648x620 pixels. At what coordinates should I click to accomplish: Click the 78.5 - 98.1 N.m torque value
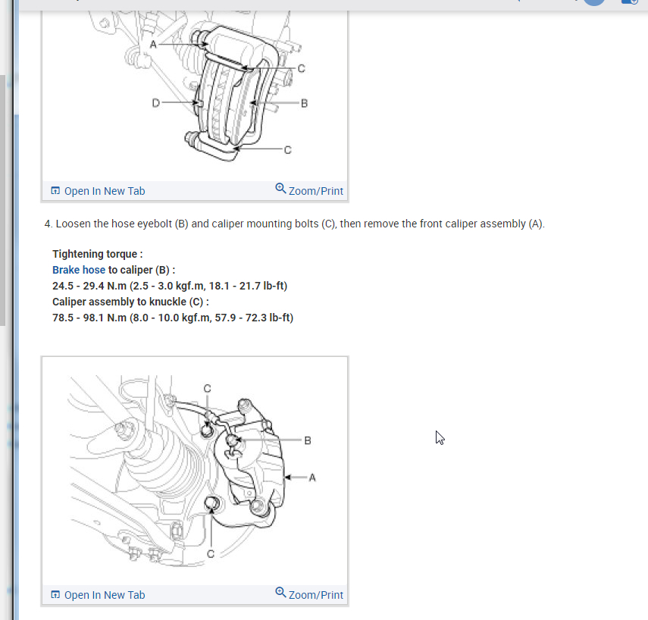point(173,318)
